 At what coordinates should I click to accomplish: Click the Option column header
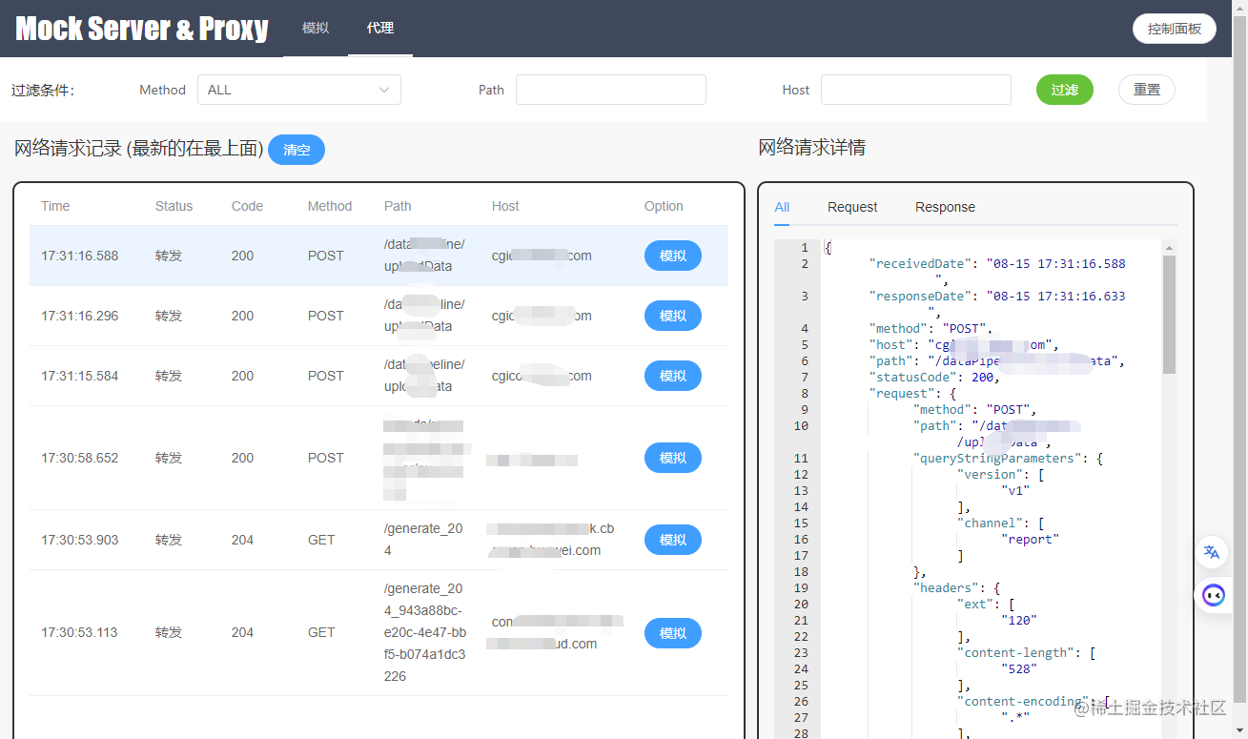(x=664, y=206)
